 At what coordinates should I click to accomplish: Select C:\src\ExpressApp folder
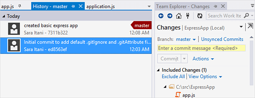195,87
